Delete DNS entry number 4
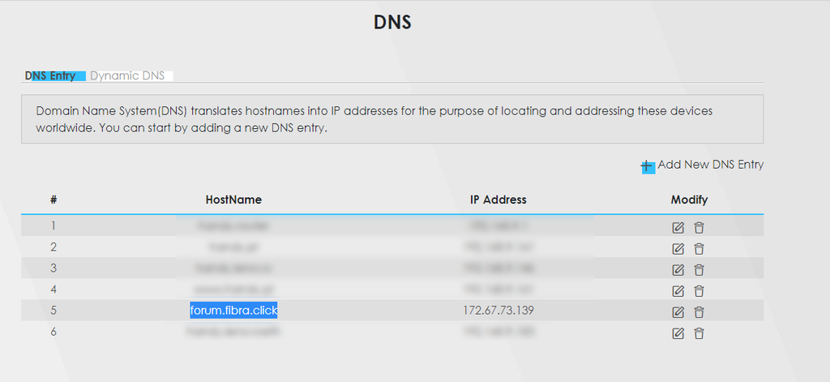Viewport: 830px width, 382px height. [x=699, y=291]
